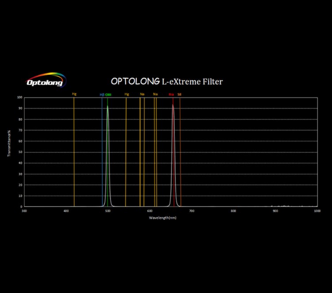Click the y-axis tick value 10
Screen dimensions: 332x293
(20, 196)
